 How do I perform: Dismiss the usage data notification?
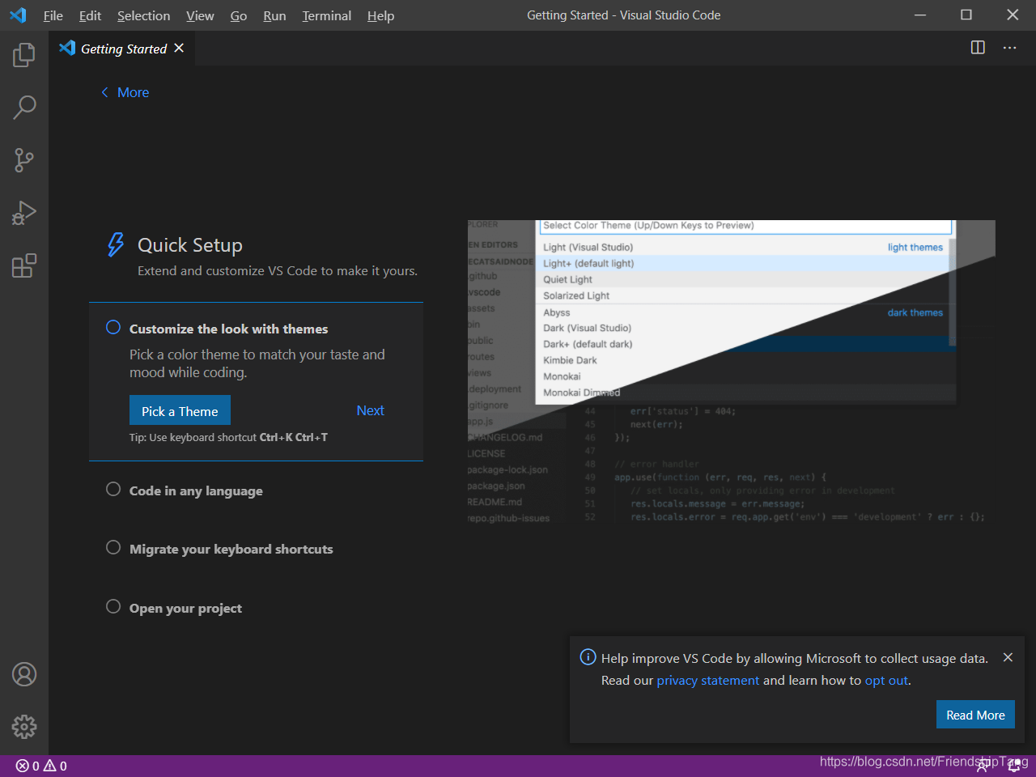1008,657
